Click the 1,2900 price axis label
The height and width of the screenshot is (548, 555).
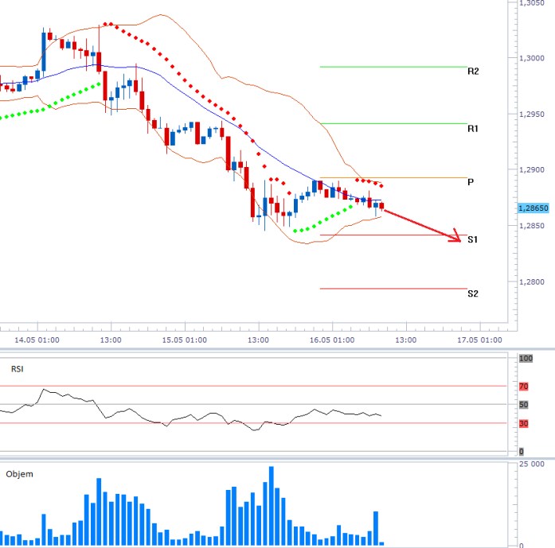pyautogui.click(x=532, y=169)
